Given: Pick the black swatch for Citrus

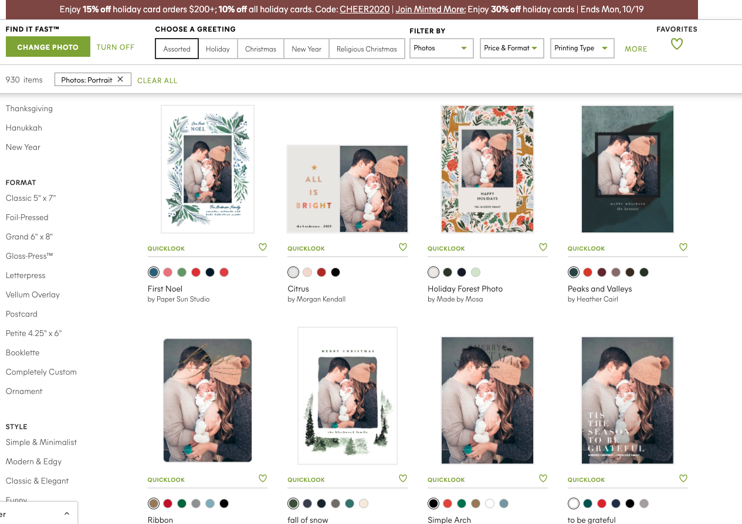Looking at the screenshot, I should [336, 272].
